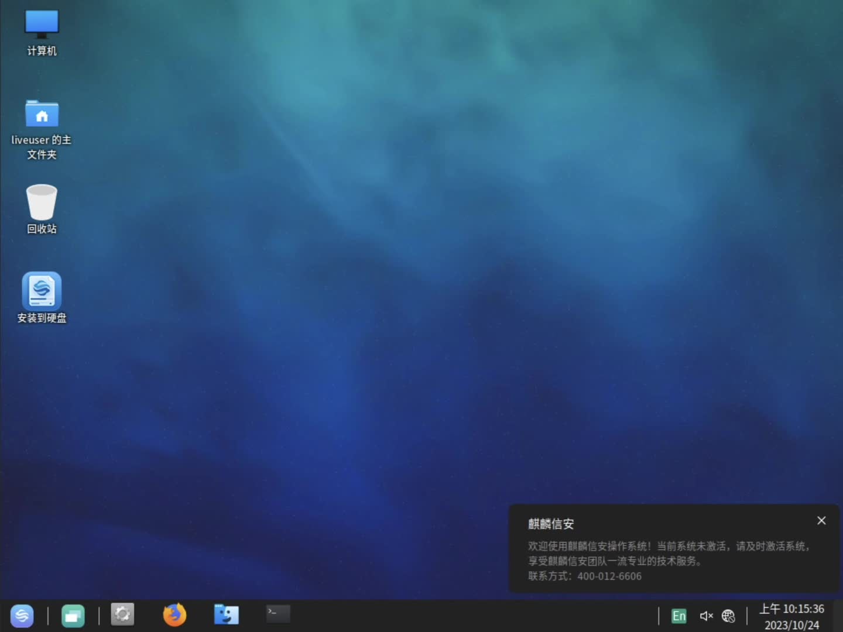
Task: Click the green window switcher taskbar icon
Action: pyautogui.click(x=73, y=615)
